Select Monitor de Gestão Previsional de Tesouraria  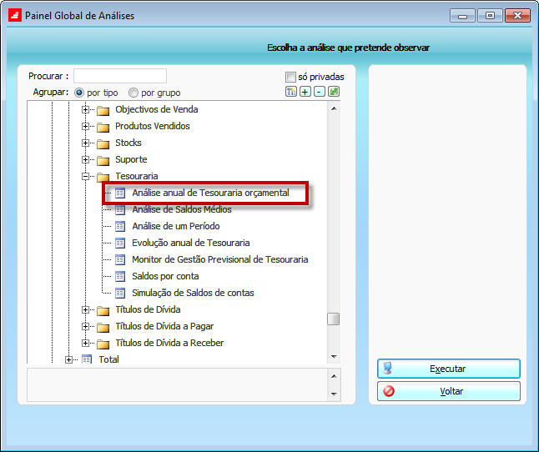point(220,259)
